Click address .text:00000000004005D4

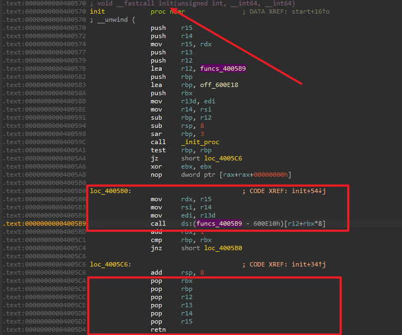[x=45, y=330]
